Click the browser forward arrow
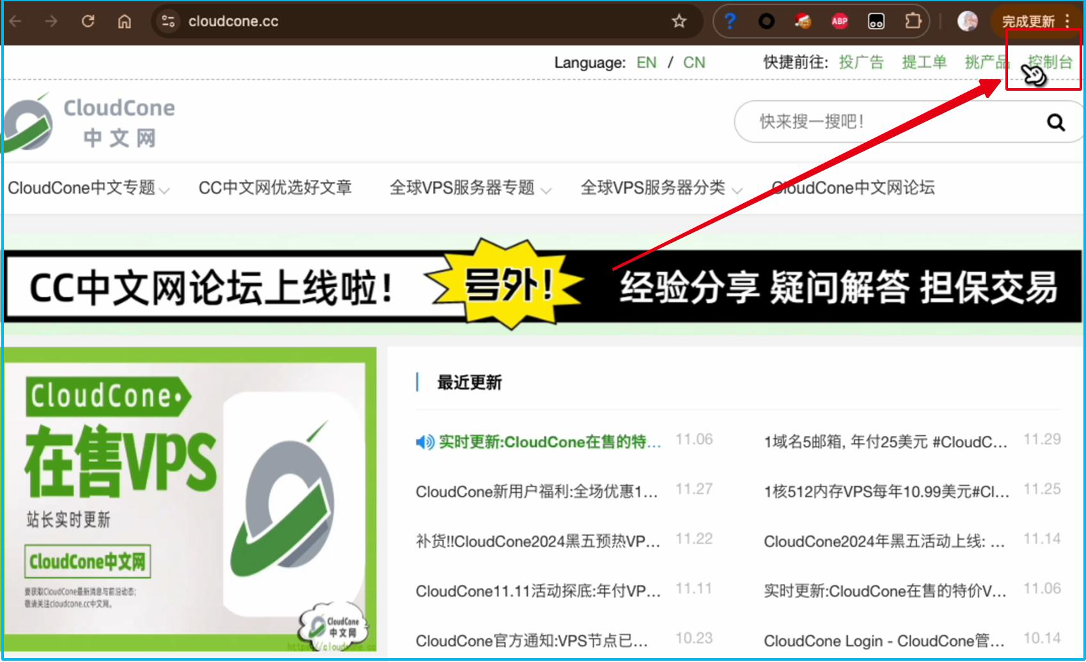The height and width of the screenshot is (662, 1086). click(51, 21)
